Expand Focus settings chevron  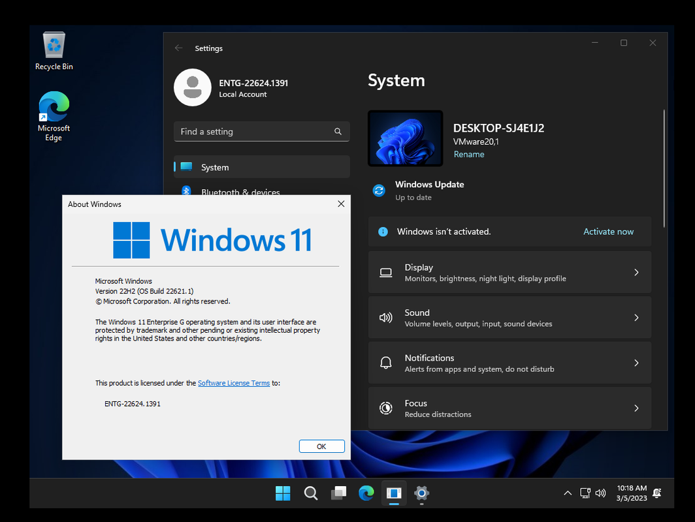[636, 408]
